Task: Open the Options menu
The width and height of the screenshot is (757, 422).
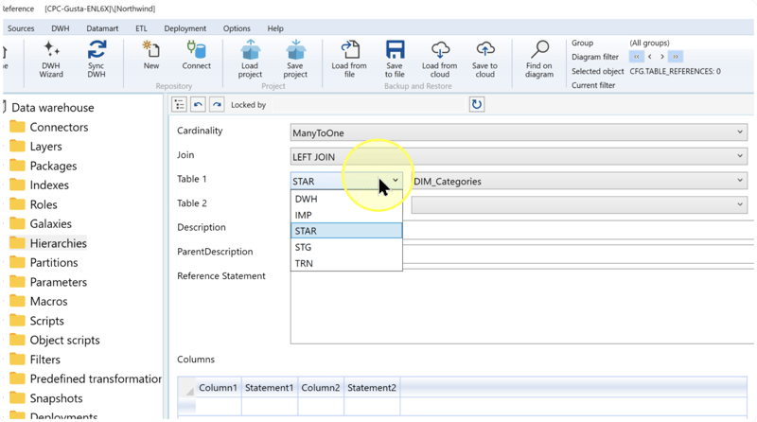Action: pyautogui.click(x=237, y=28)
